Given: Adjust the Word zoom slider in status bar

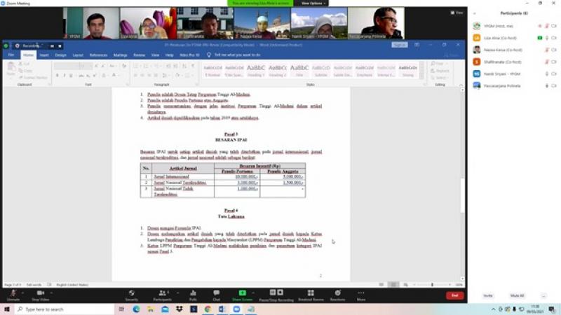Looking at the screenshot, I should 433,285.
